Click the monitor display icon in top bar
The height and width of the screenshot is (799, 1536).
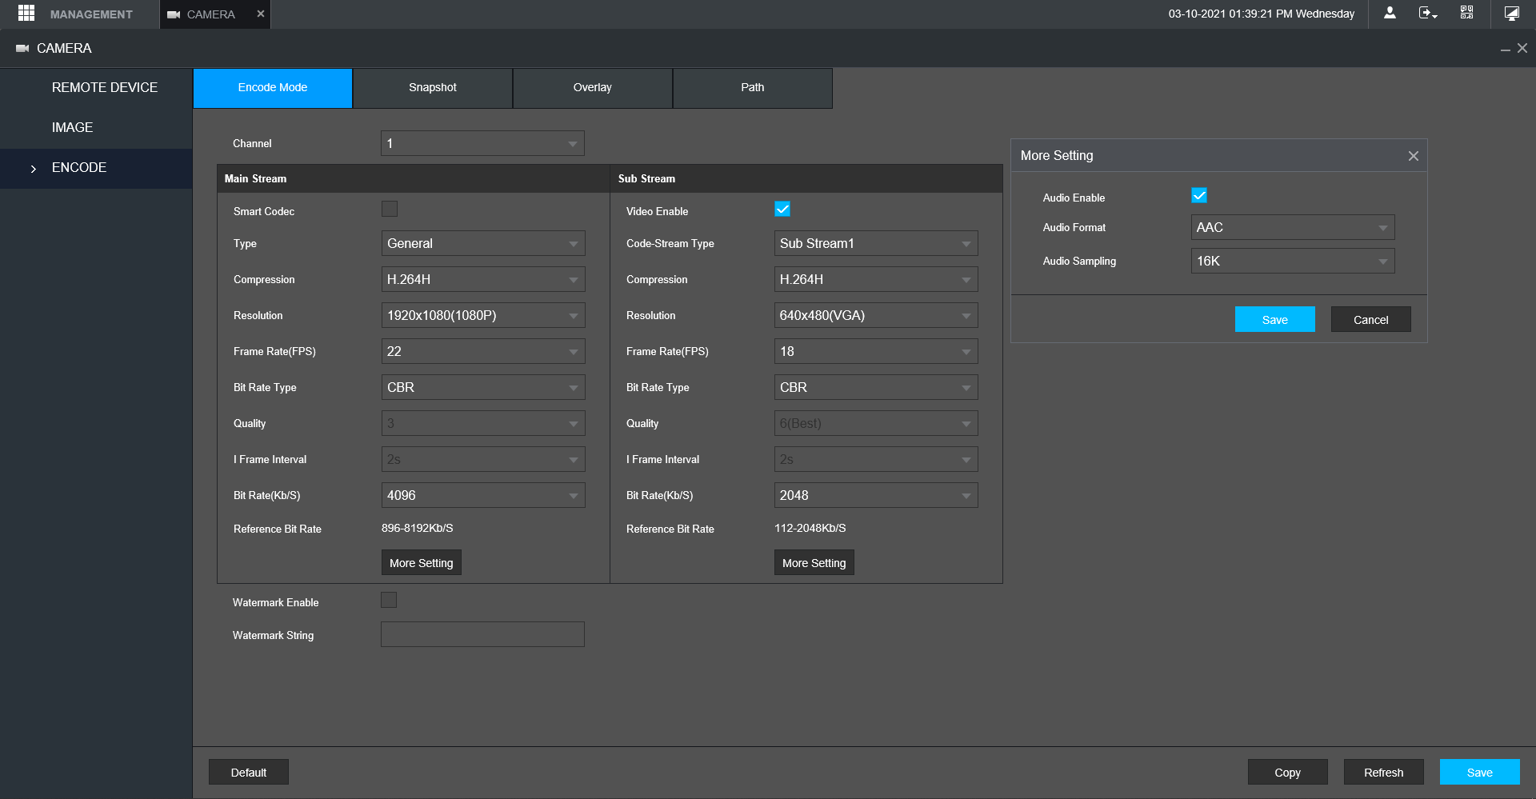(1511, 13)
